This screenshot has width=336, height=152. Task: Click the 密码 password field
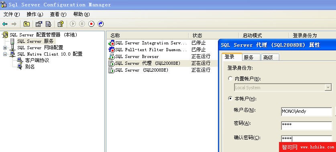(306, 125)
